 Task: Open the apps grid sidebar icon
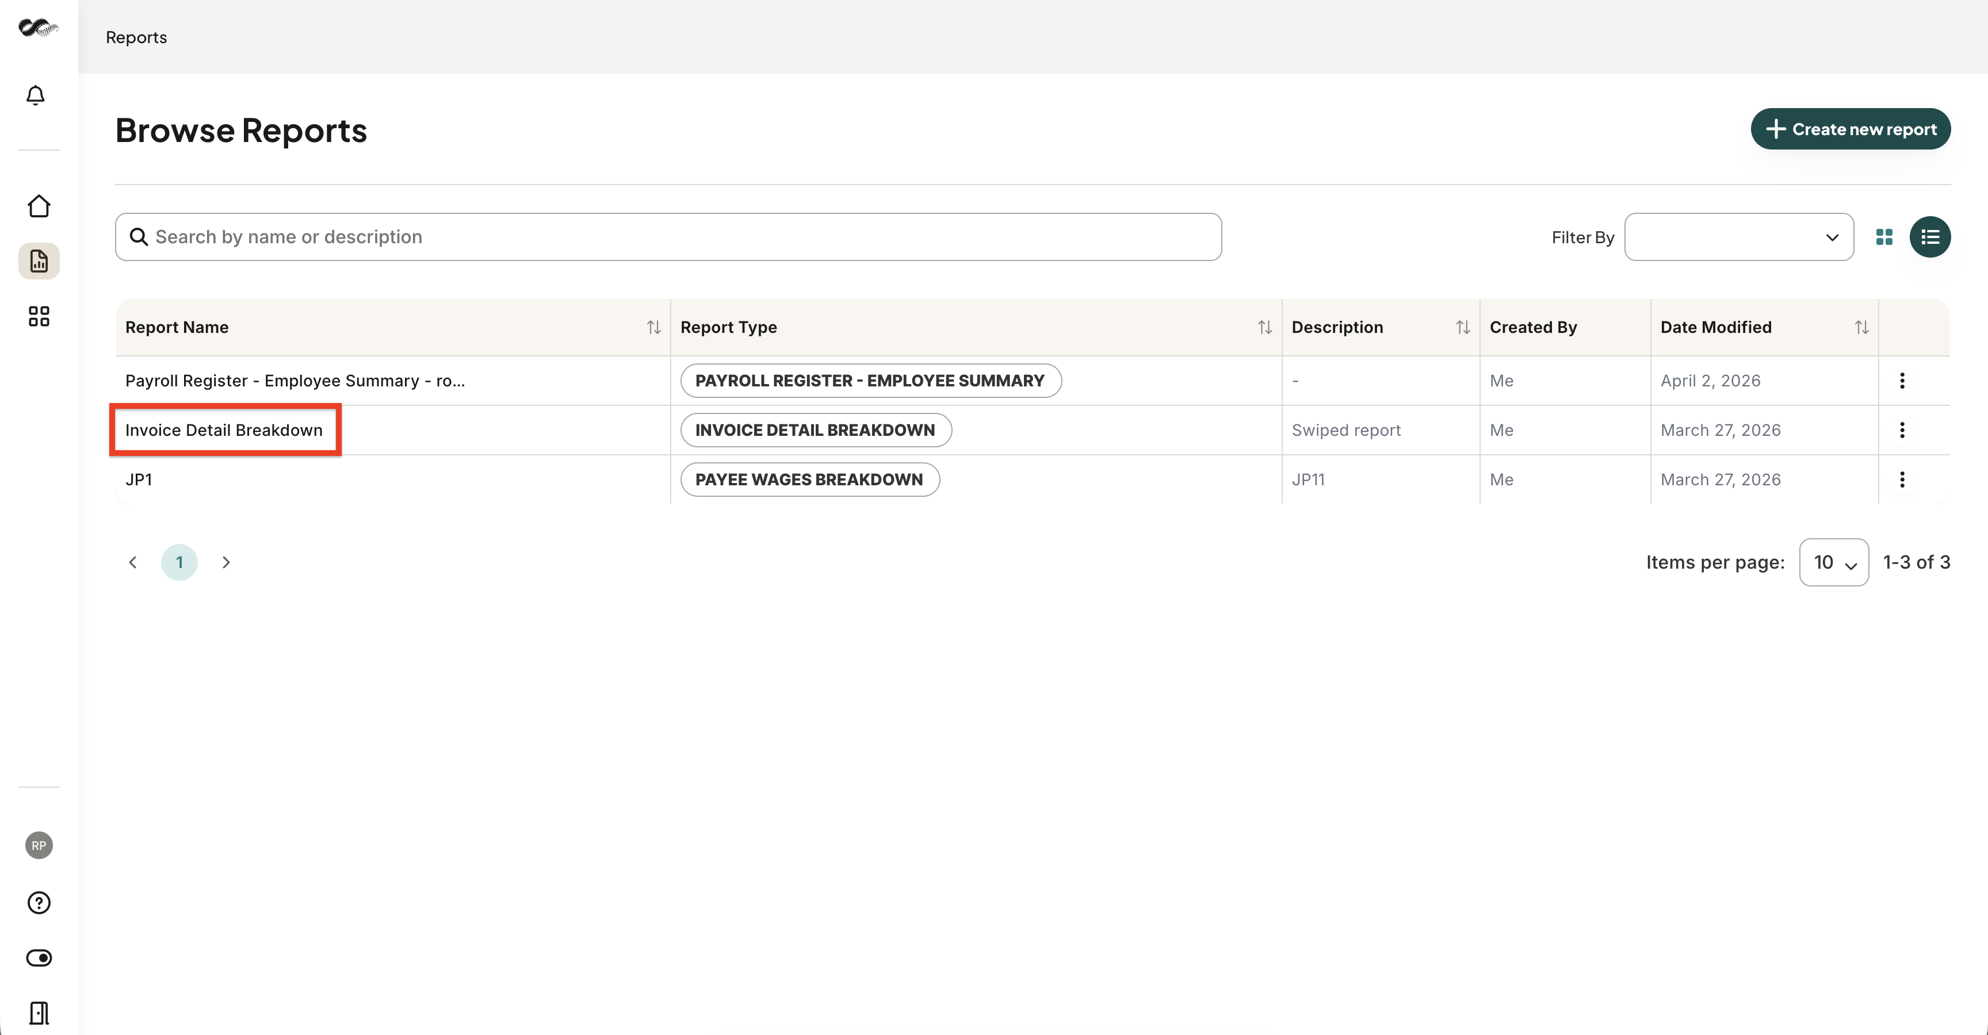tap(39, 316)
